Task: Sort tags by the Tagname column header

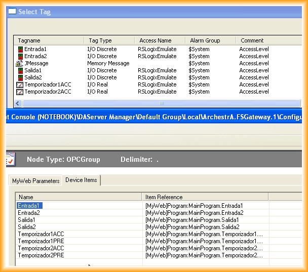Action: (x=49, y=40)
